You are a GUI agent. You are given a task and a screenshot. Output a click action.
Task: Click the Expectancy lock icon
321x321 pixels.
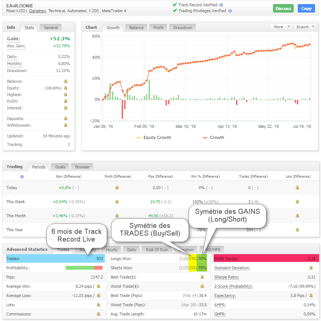(x=311, y=296)
